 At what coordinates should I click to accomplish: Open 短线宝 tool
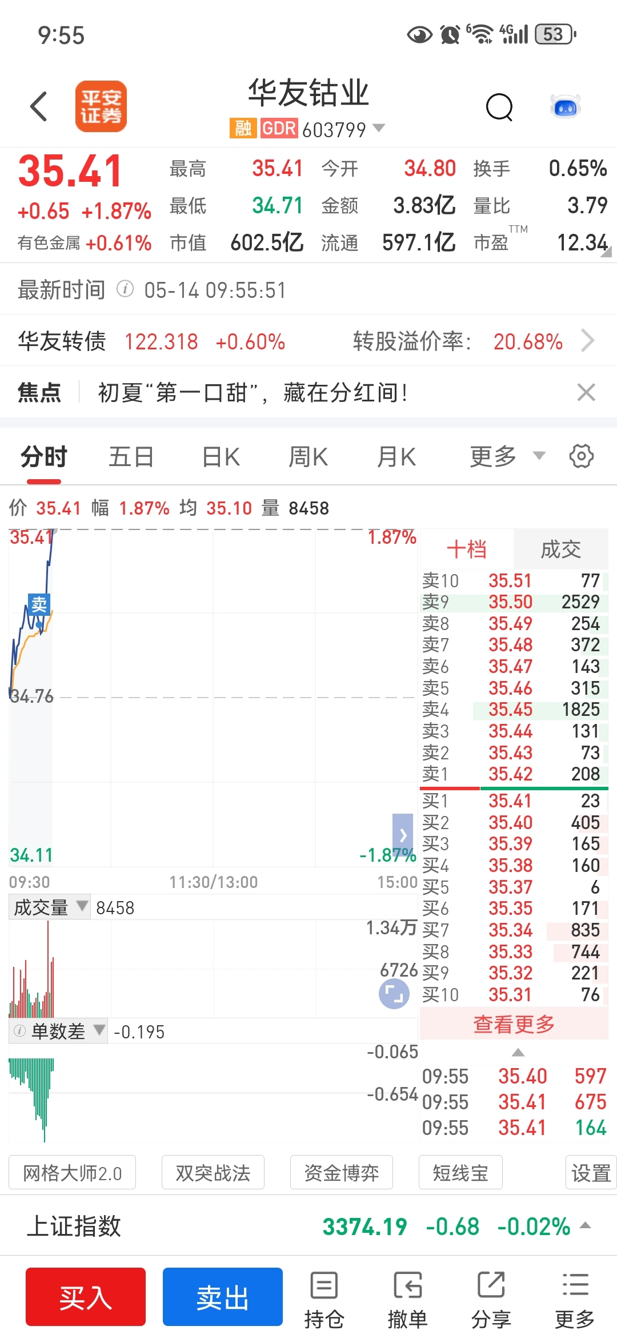(x=460, y=1172)
